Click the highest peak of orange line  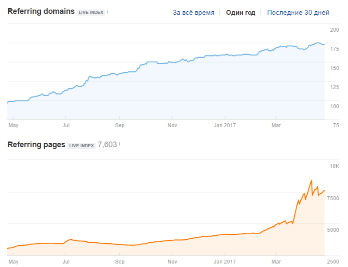[x=311, y=180]
